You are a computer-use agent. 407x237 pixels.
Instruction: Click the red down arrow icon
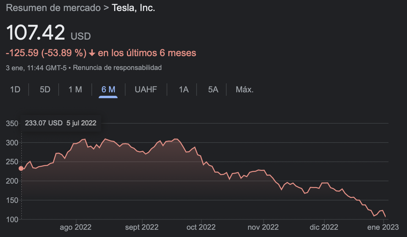point(92,53)
